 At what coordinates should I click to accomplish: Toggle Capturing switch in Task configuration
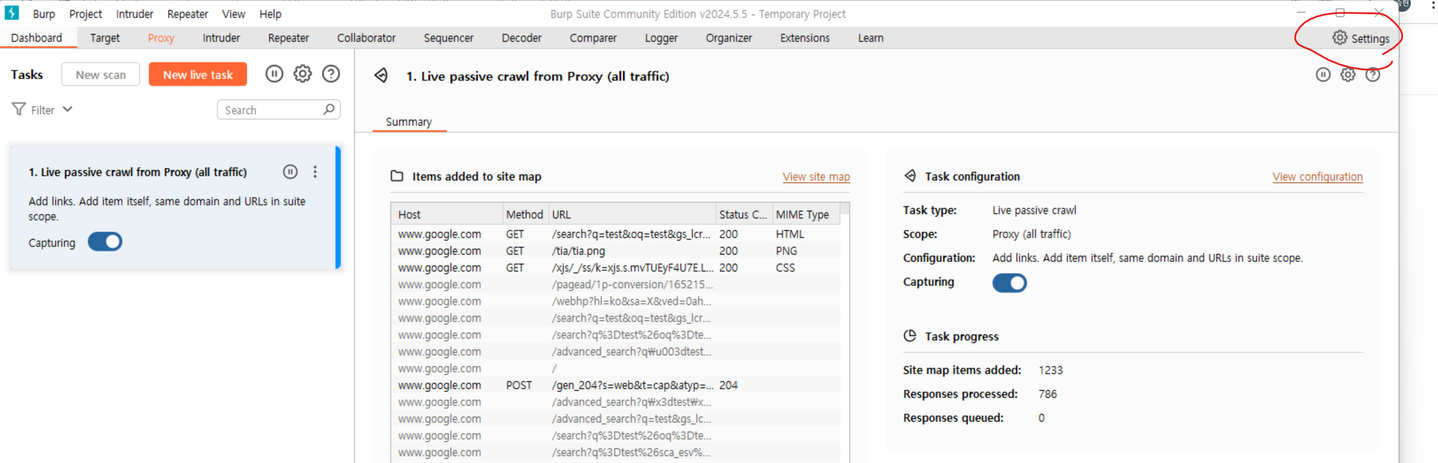coord(1009,283)
